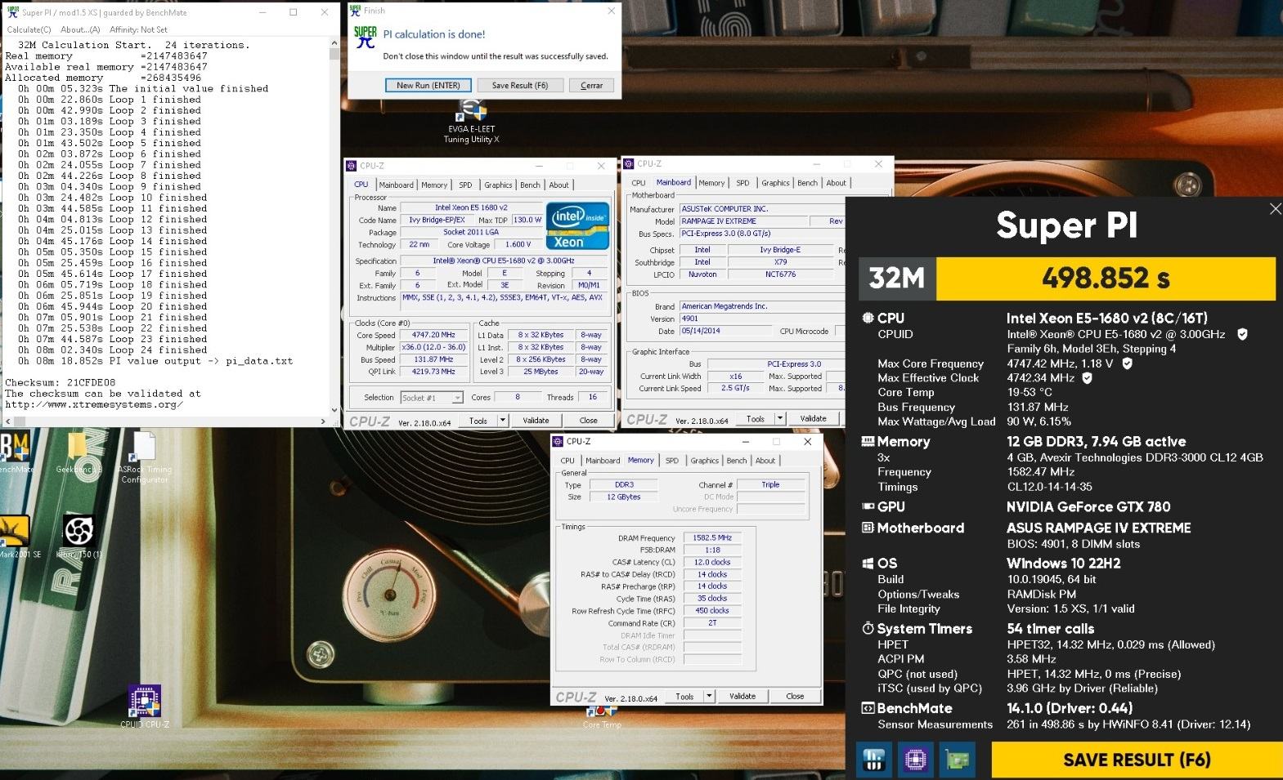Click Validate in CPU-Z CPU window

pos(536,421)
